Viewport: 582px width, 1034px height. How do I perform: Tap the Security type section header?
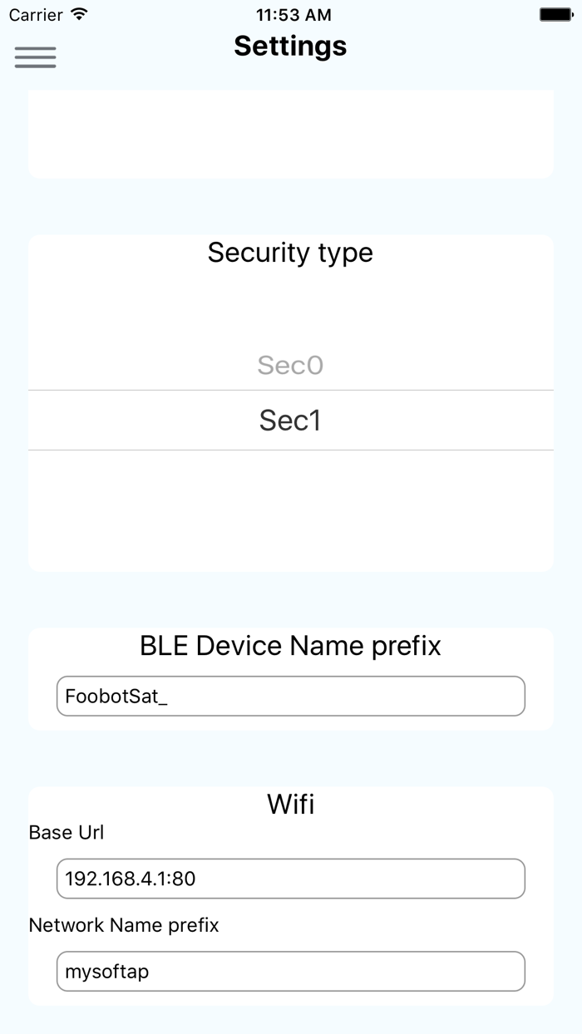tap(290, 252)
